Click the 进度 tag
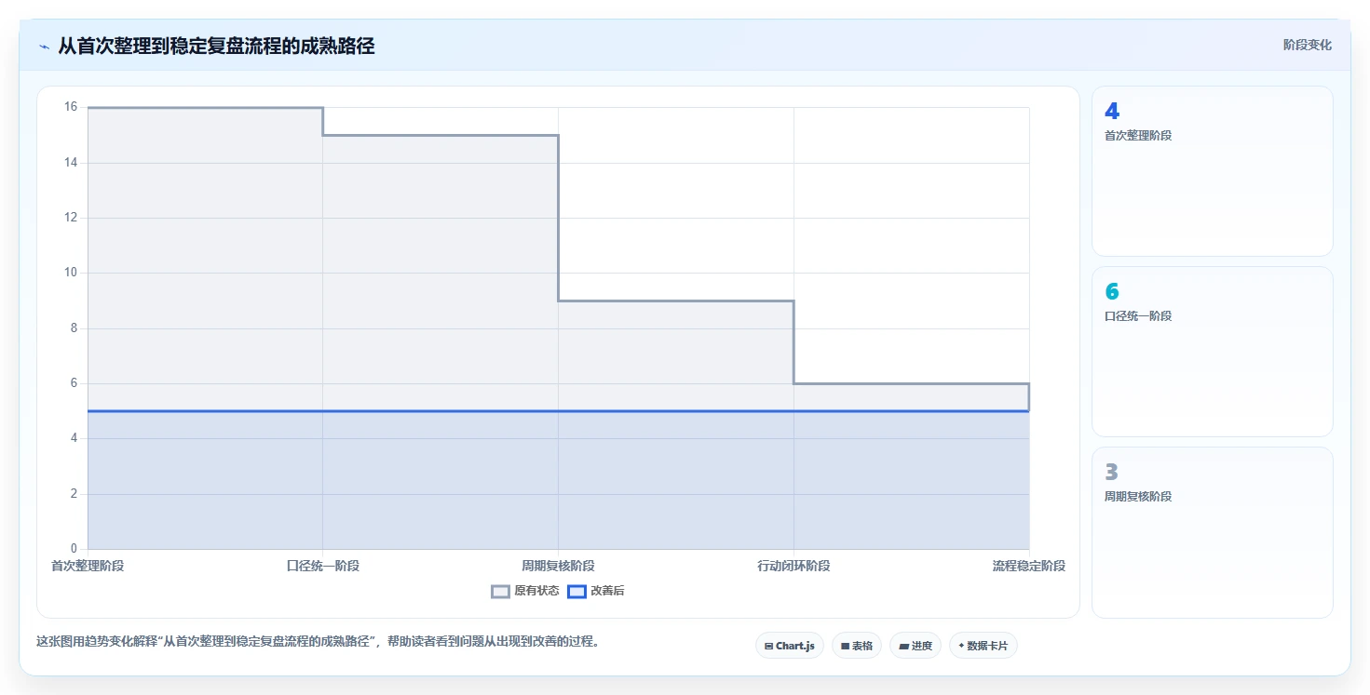This screenshot has width=1370, height=695. tap(916, 646)
